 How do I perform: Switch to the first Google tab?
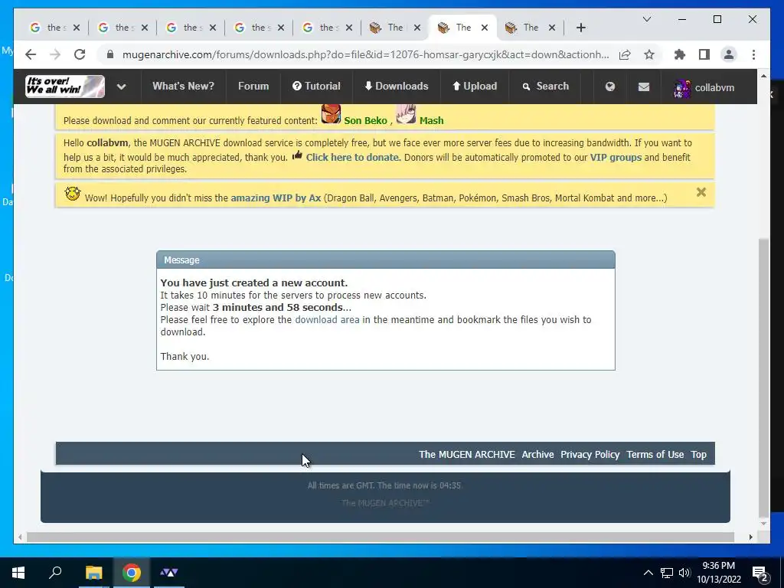(54, 28)
